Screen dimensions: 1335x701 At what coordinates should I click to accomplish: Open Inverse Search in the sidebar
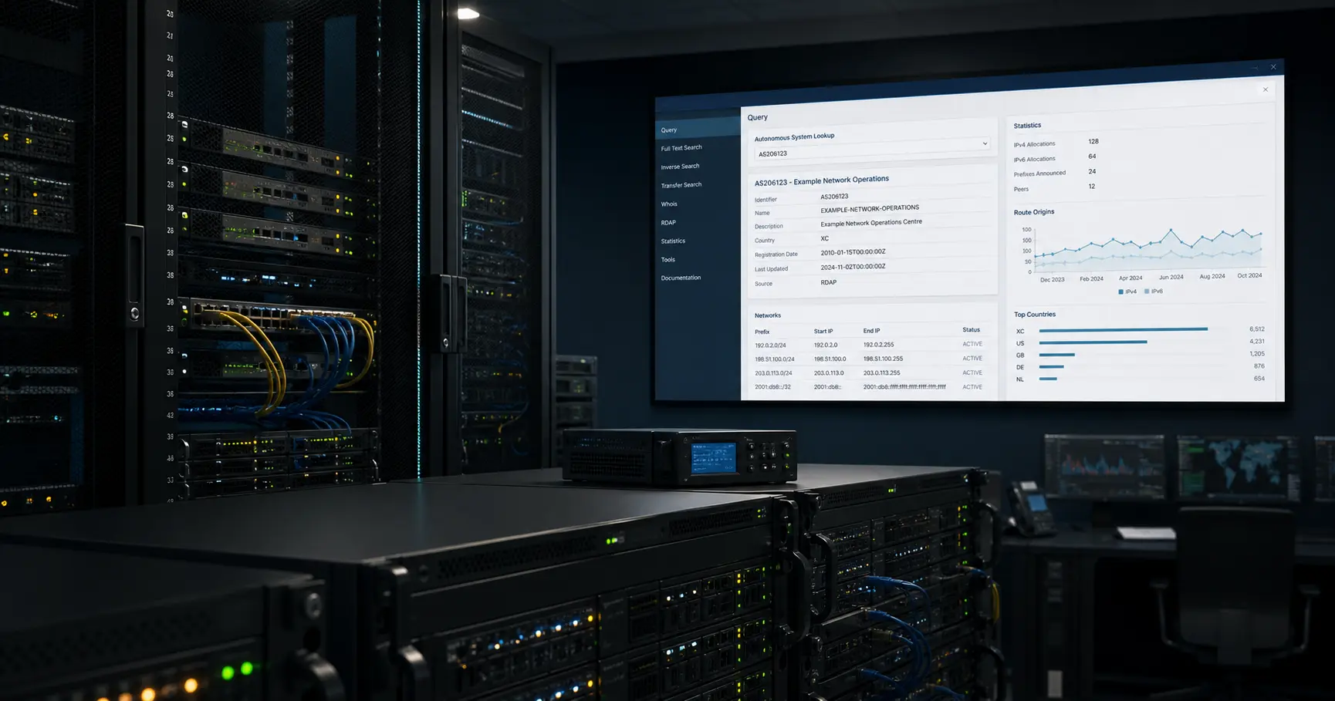coord(680,167)
